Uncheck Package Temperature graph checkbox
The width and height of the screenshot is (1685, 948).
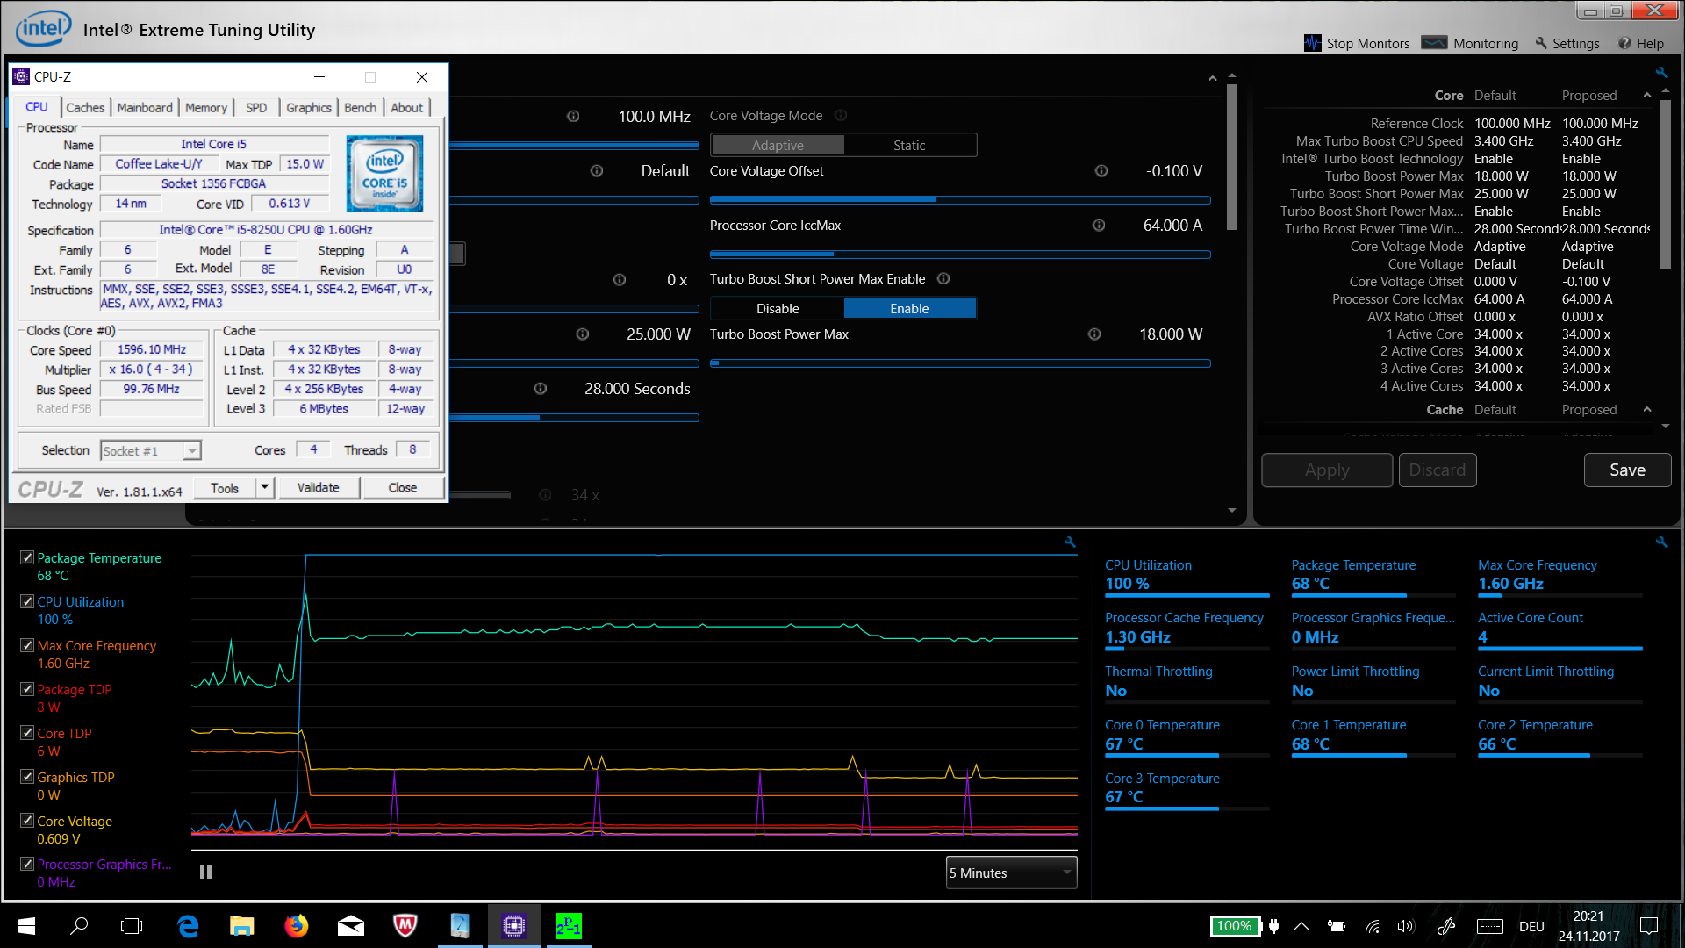click(27, 557)
